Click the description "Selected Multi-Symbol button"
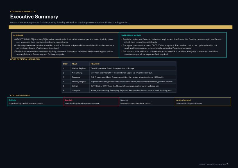Viewport: 238px width, 168px height. coord(189,103)
